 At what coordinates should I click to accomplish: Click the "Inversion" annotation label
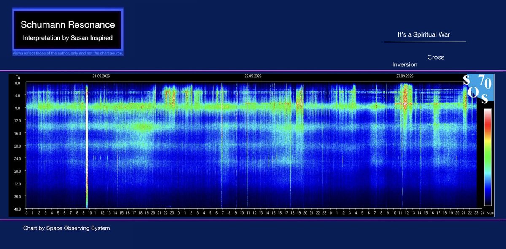pyautogui.click(x=405, y=64)
